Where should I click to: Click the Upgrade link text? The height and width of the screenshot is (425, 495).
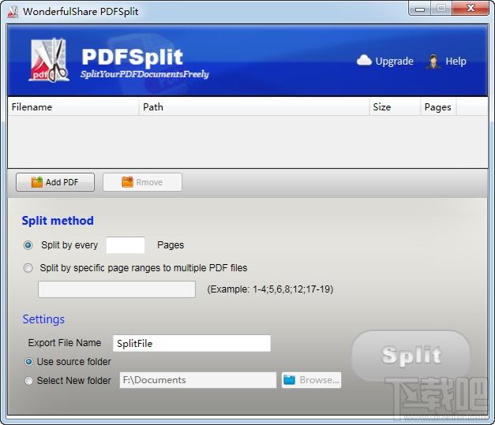pos(394,62)
